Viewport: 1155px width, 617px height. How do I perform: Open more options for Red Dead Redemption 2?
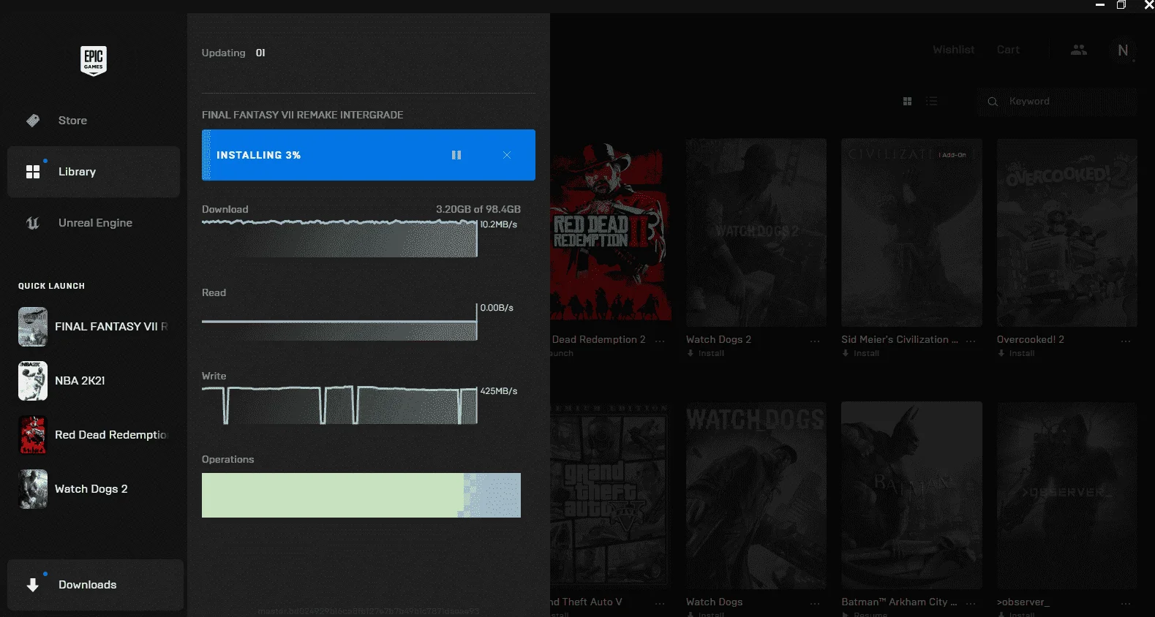(x=660, y=341)
